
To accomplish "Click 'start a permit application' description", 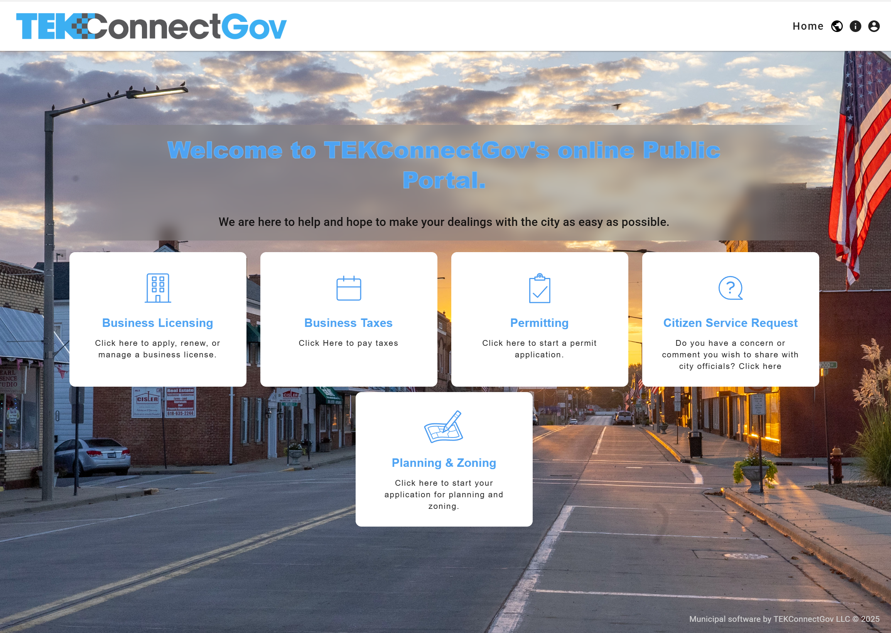I will (x=539, y=349).
